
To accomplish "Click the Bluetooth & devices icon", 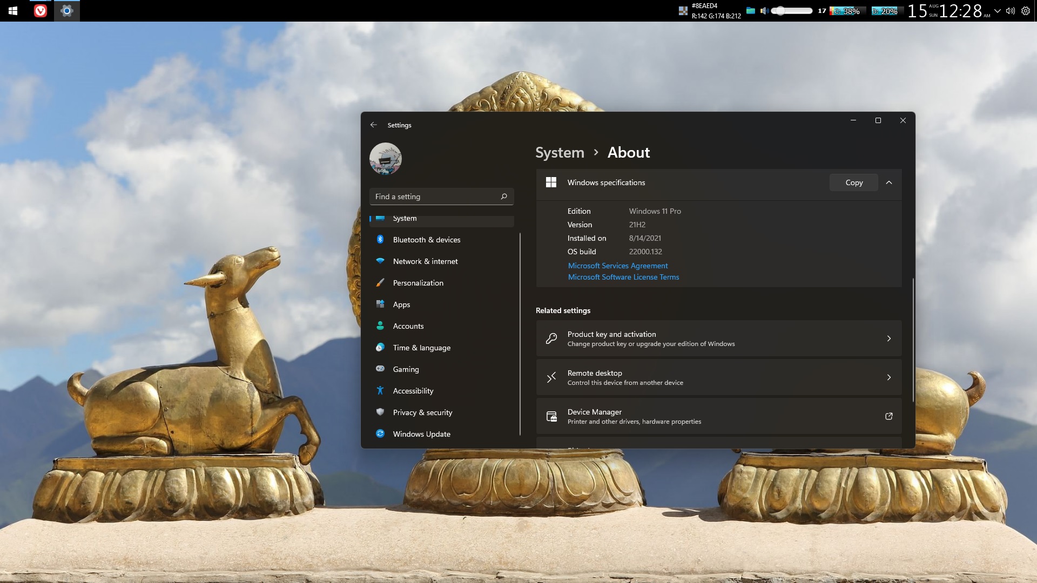I will pyautogui.click(x=380, y=240).
